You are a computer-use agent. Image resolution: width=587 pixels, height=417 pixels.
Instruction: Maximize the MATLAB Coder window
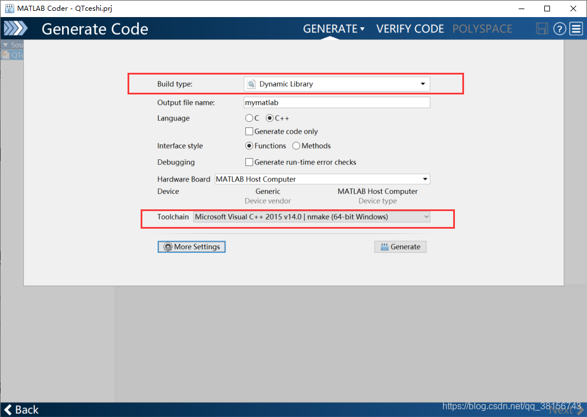[547, 9]
